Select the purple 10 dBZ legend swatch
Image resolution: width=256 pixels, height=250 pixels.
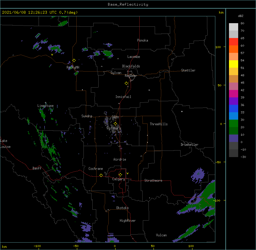tap(233, 138)
